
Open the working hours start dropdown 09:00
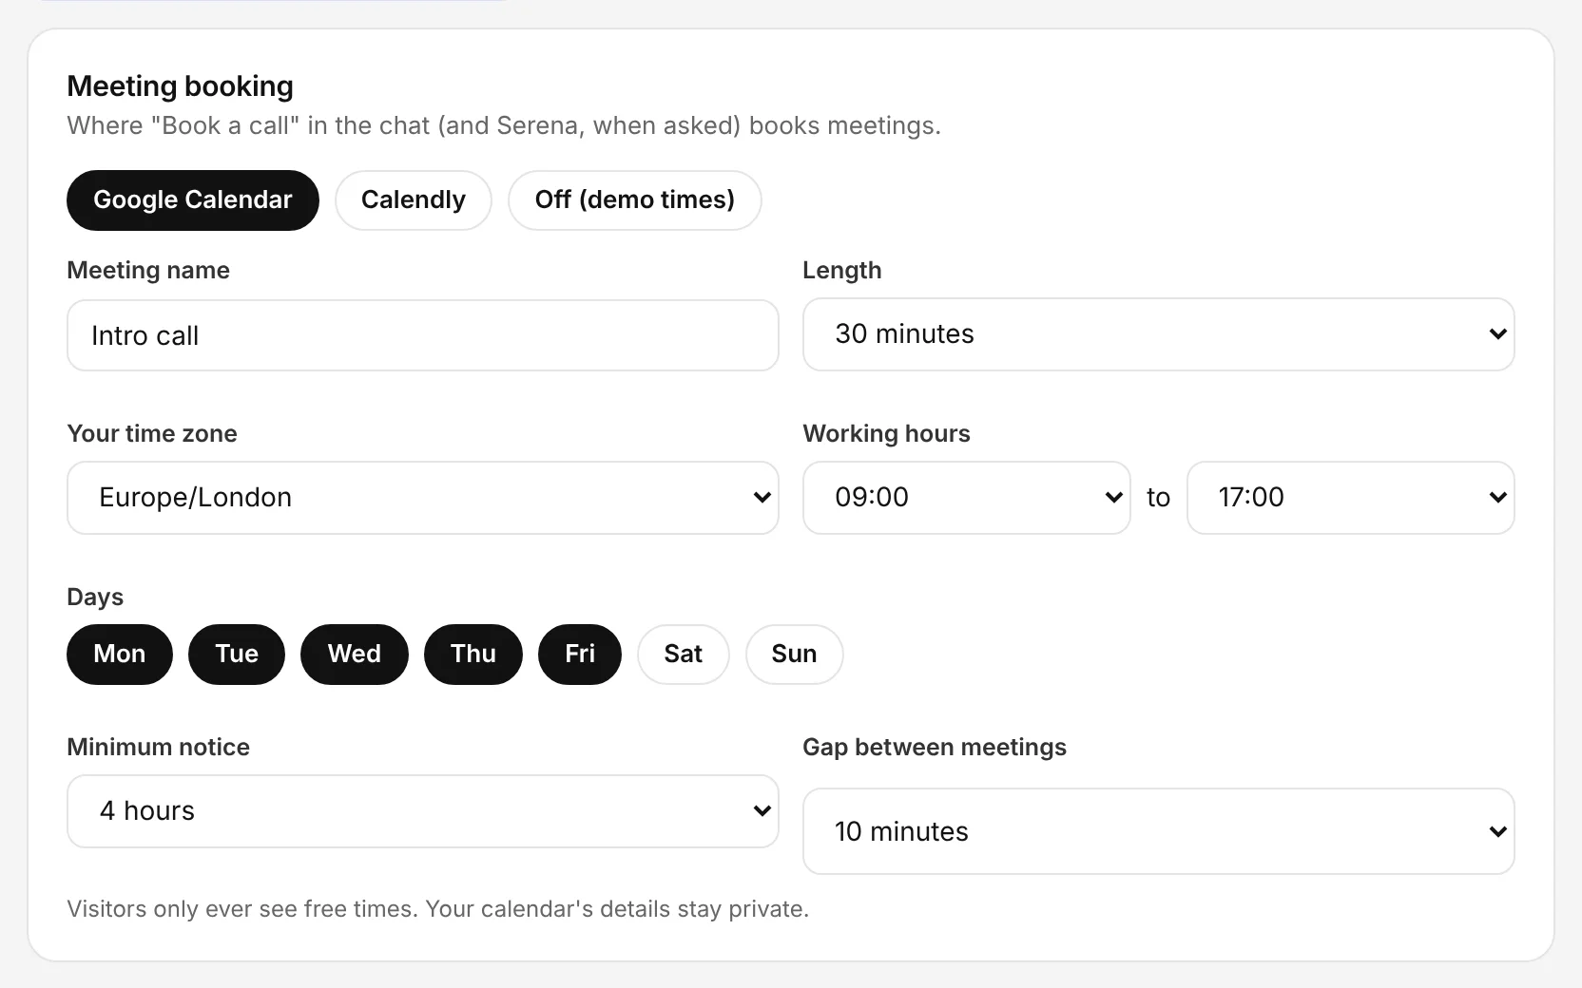[x=967, y=498]
